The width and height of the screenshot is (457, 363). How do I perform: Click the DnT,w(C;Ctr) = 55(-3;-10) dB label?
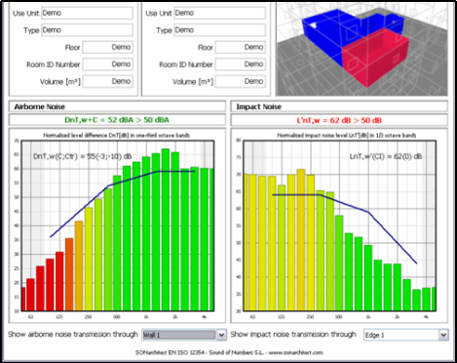point(83,156)
